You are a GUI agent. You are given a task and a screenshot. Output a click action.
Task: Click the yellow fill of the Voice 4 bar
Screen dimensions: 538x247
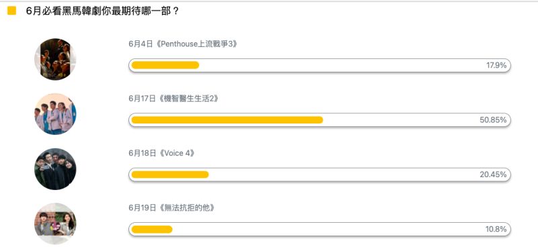pos(170,175)
